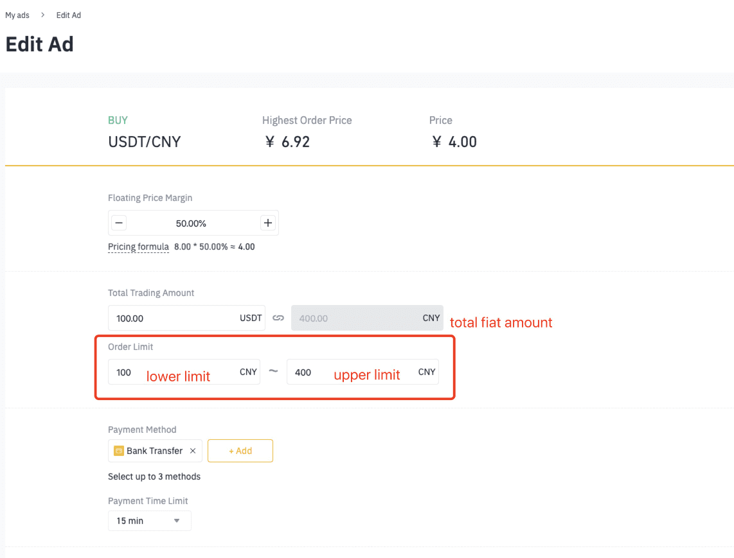Click the Bank Transfer icon
Image resolution: width=734 pixels, height=558 pixels.
[x=119, y=451]
